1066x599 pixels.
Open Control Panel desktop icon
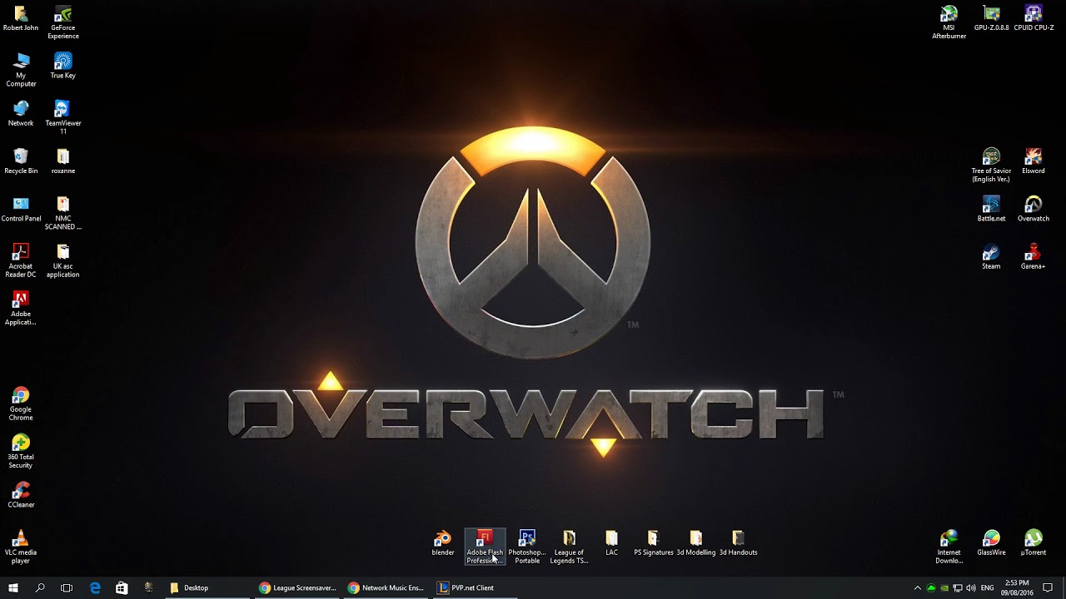coord(21,209)
